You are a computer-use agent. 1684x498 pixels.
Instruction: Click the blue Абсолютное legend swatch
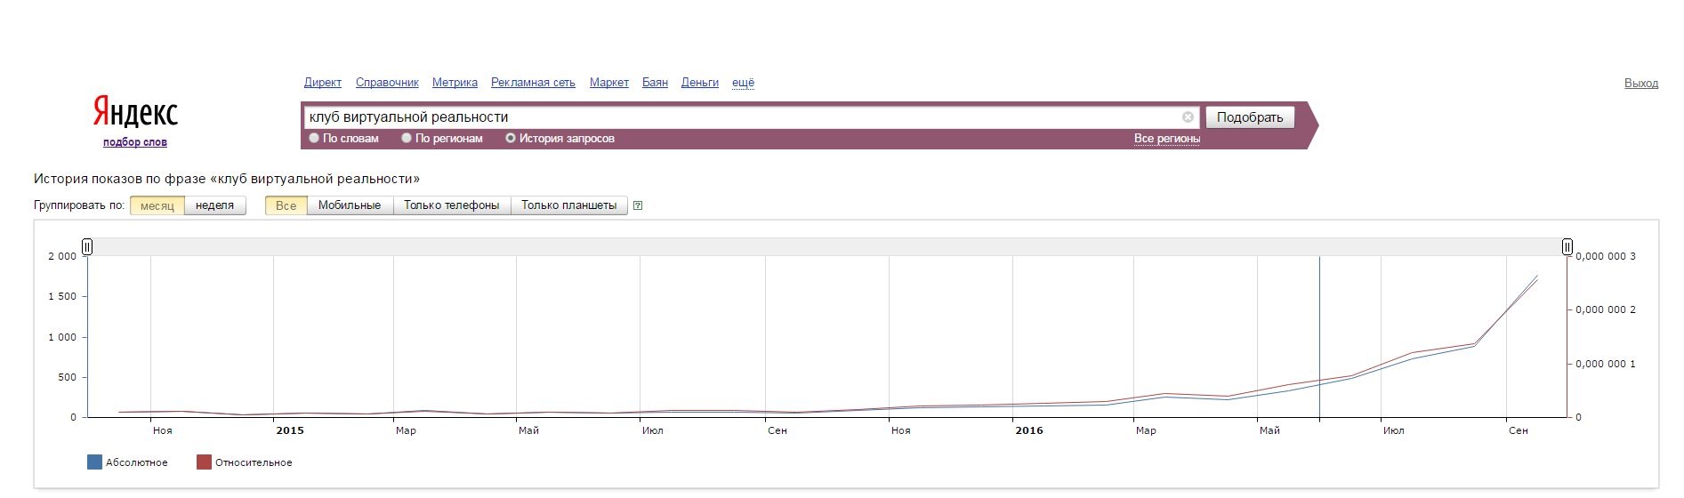click(94, 462)
